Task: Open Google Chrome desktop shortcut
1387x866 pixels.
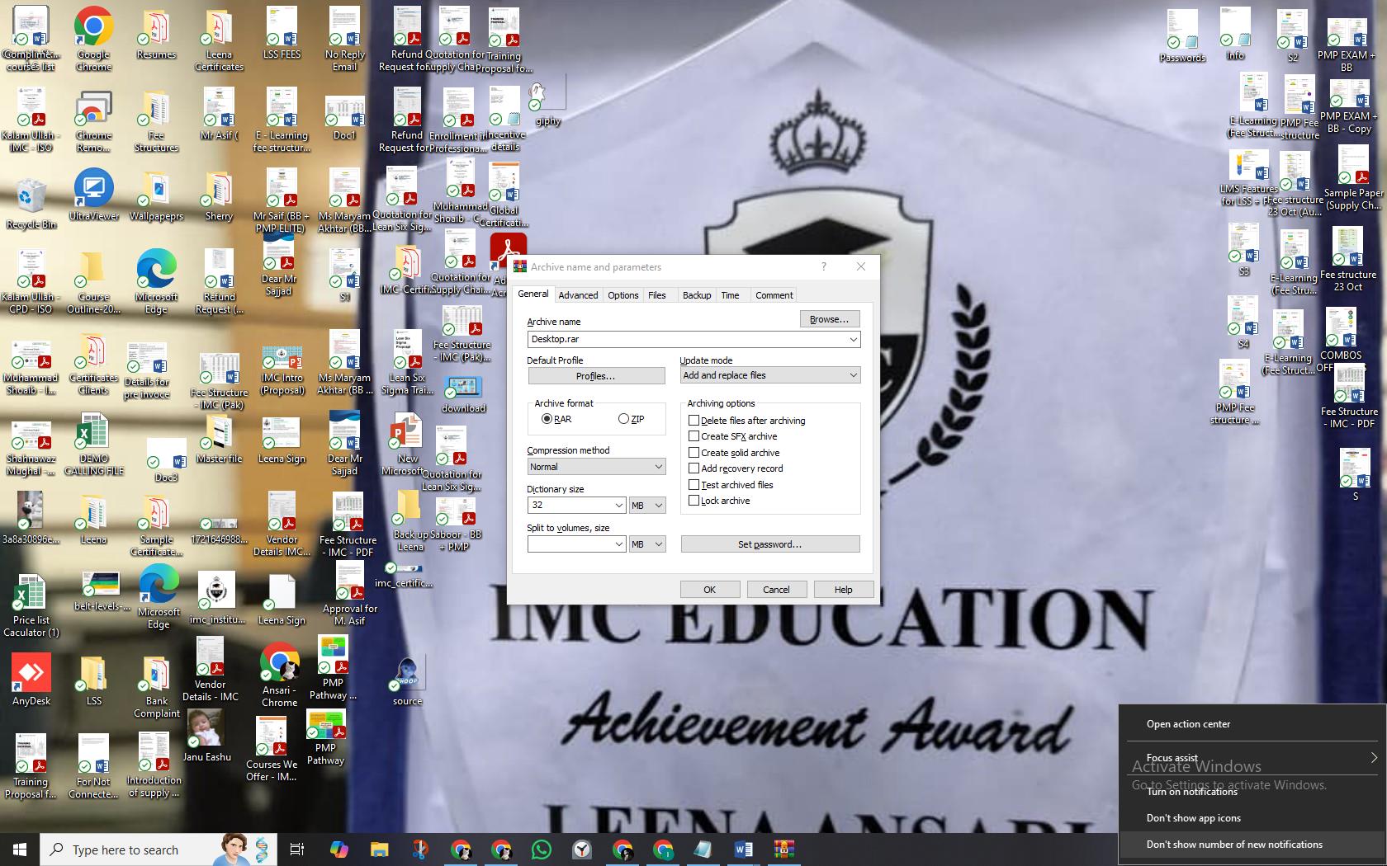Action: 93,38
